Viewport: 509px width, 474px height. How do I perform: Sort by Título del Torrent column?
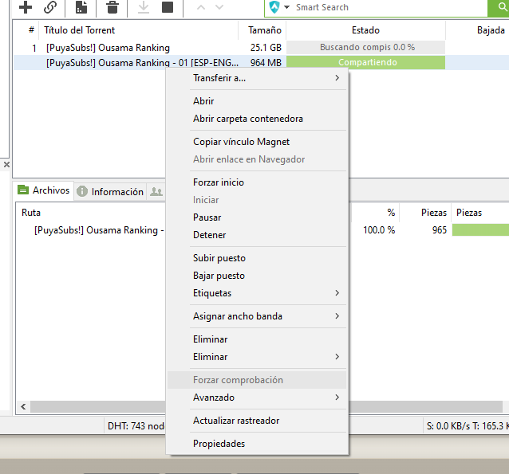[139, 30]
